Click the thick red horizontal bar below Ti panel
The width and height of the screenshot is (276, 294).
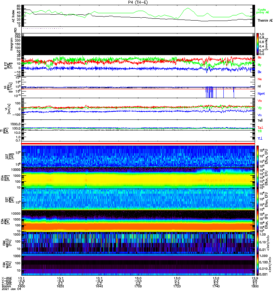click(x=138, y=144)
